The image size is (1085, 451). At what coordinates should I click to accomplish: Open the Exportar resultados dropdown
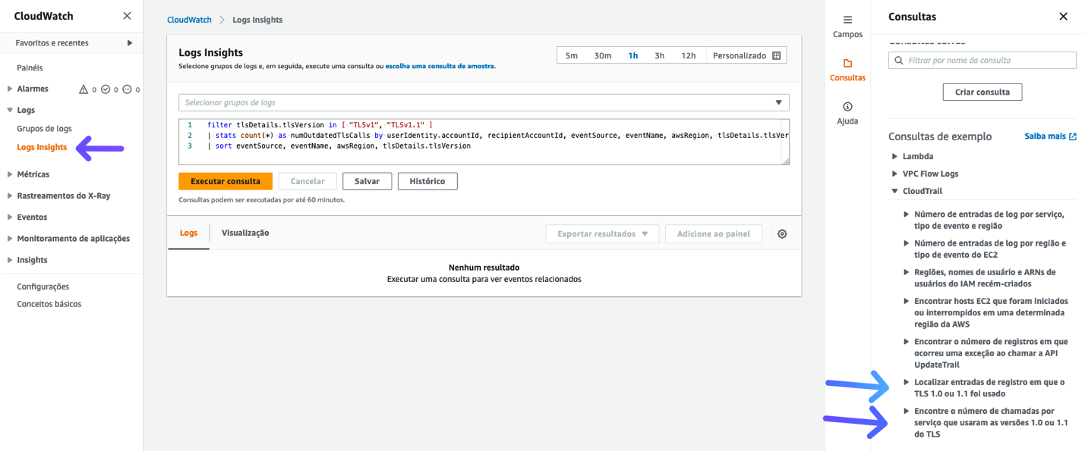point(602,234)
